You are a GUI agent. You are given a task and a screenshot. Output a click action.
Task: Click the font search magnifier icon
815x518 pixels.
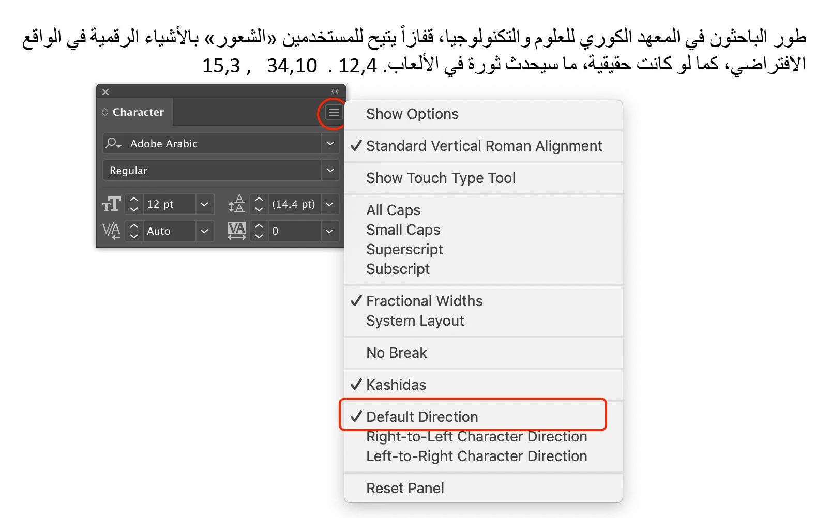113,143
